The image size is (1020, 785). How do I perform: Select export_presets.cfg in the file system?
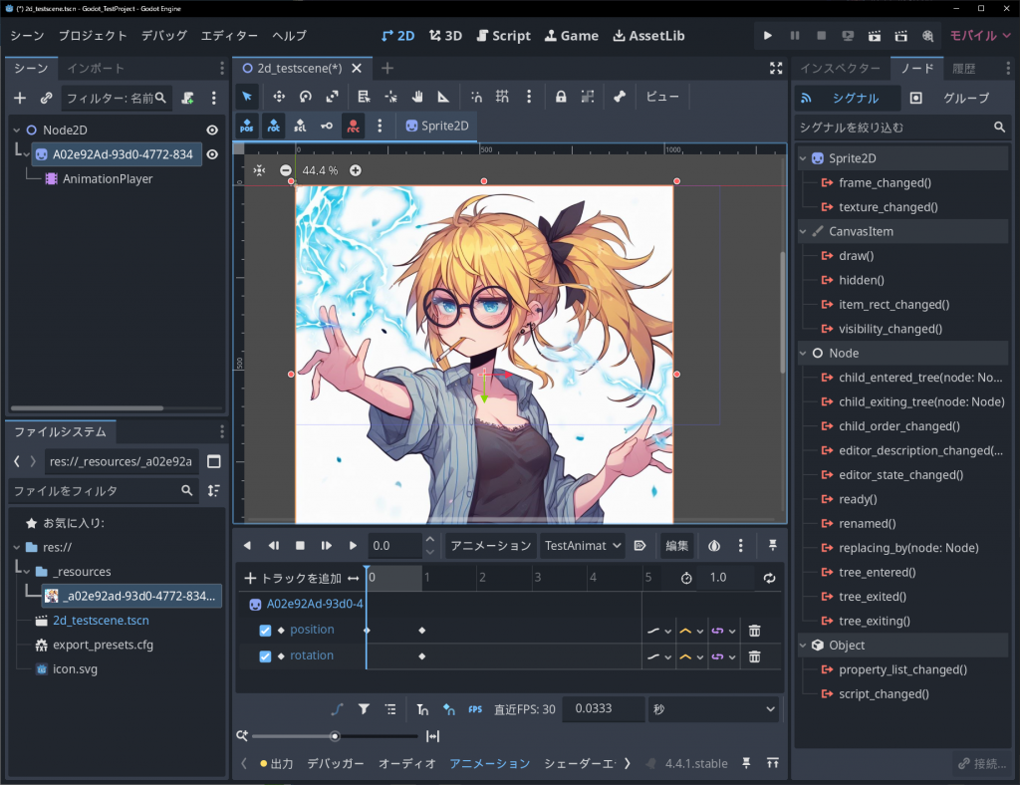click(x=103, y=645)
